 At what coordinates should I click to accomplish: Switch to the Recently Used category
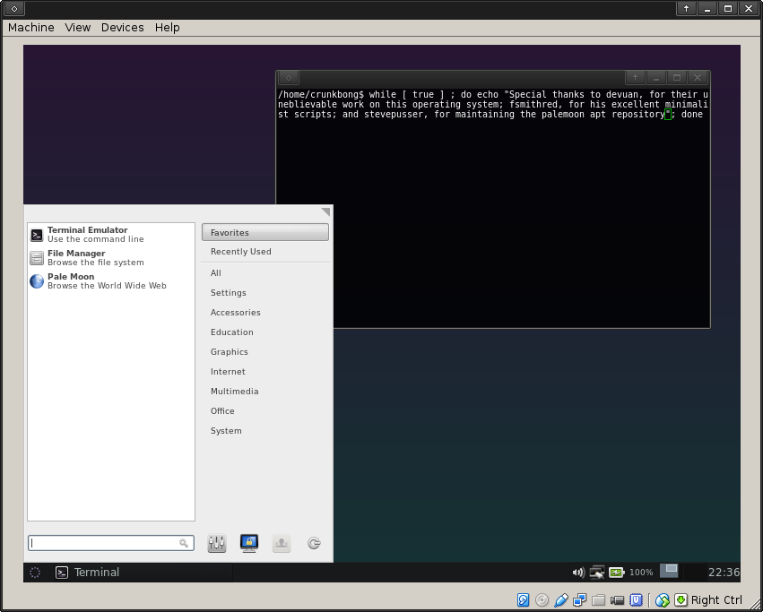pos(240,252)
